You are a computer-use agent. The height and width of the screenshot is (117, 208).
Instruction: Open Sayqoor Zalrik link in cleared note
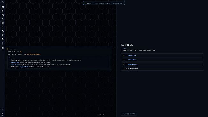(x=15, y=62)
